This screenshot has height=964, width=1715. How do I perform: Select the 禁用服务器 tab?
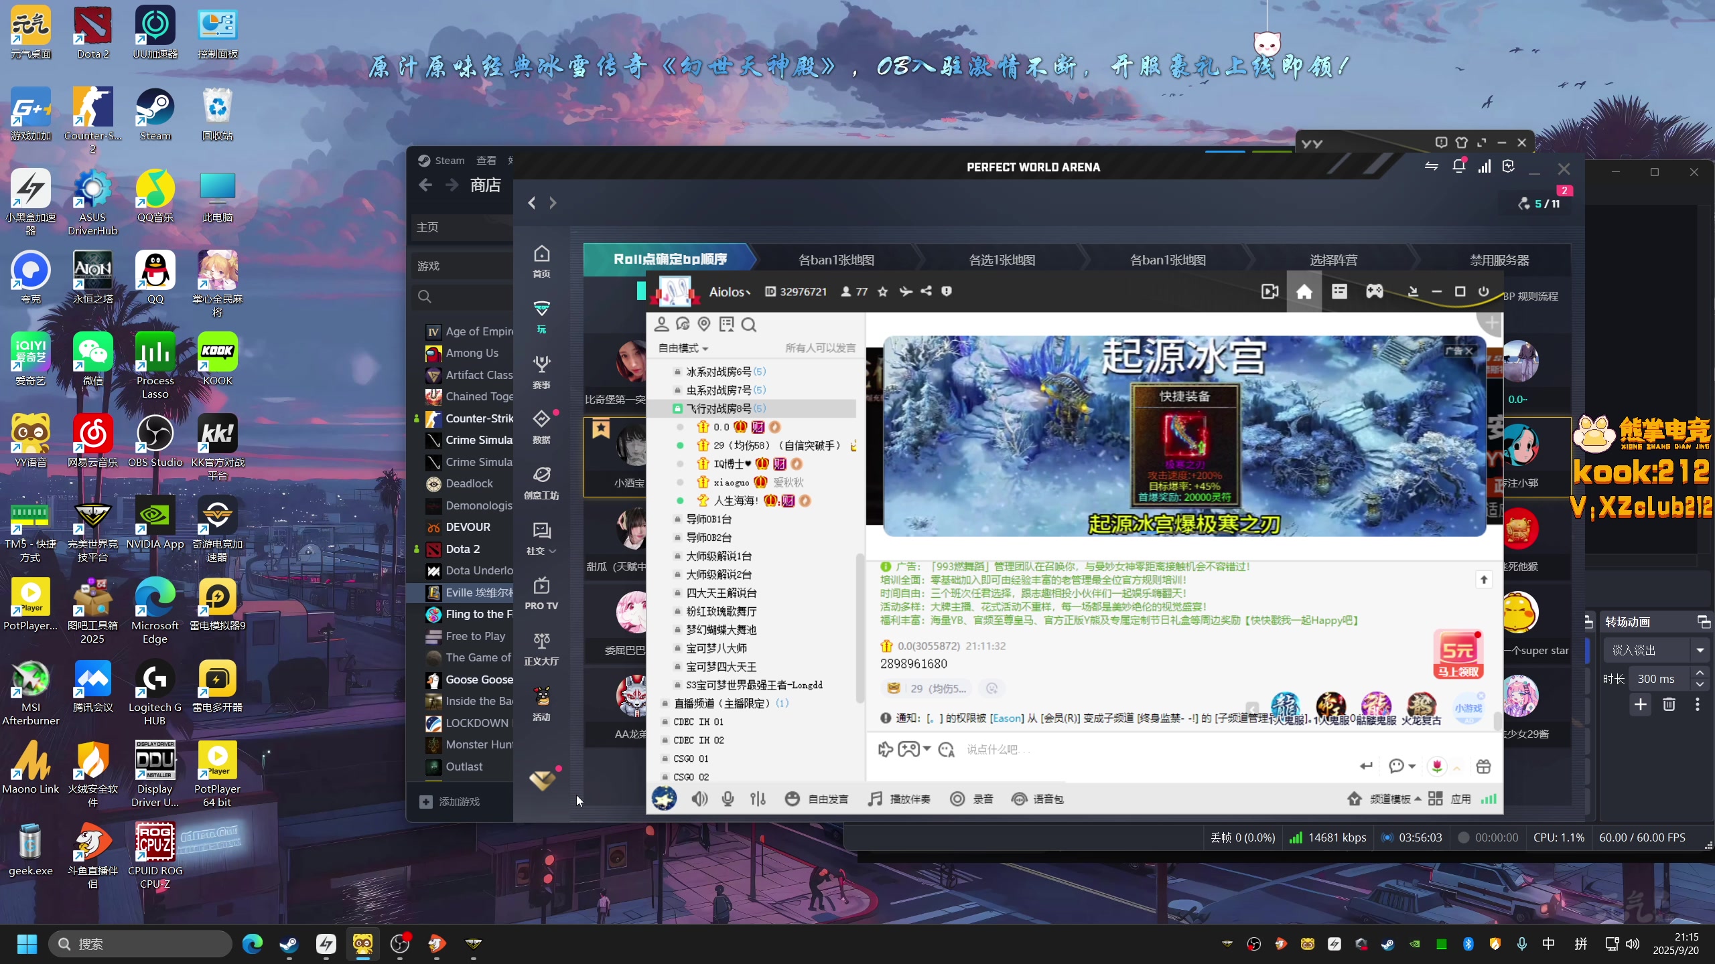click(1499, 260)
